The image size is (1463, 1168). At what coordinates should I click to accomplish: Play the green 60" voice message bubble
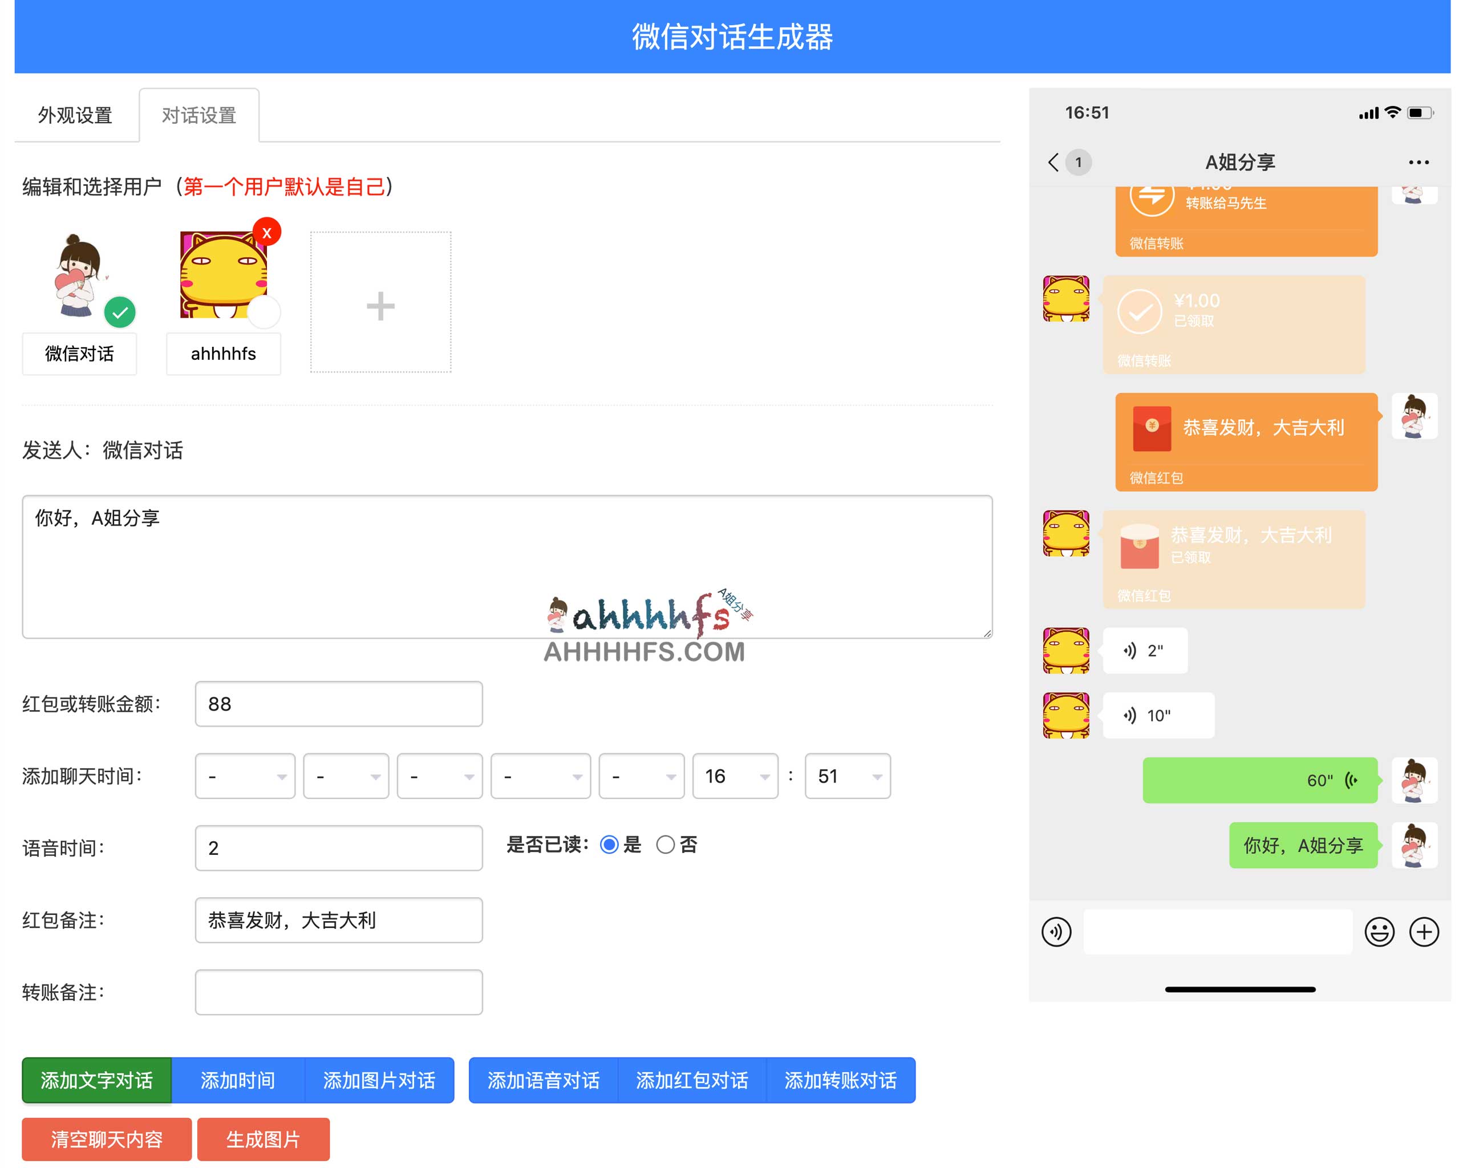tap(1259, 781)
